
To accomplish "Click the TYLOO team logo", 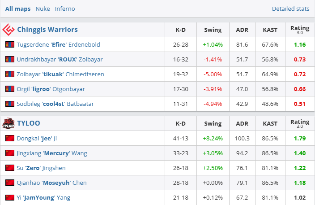I will 9,123.
